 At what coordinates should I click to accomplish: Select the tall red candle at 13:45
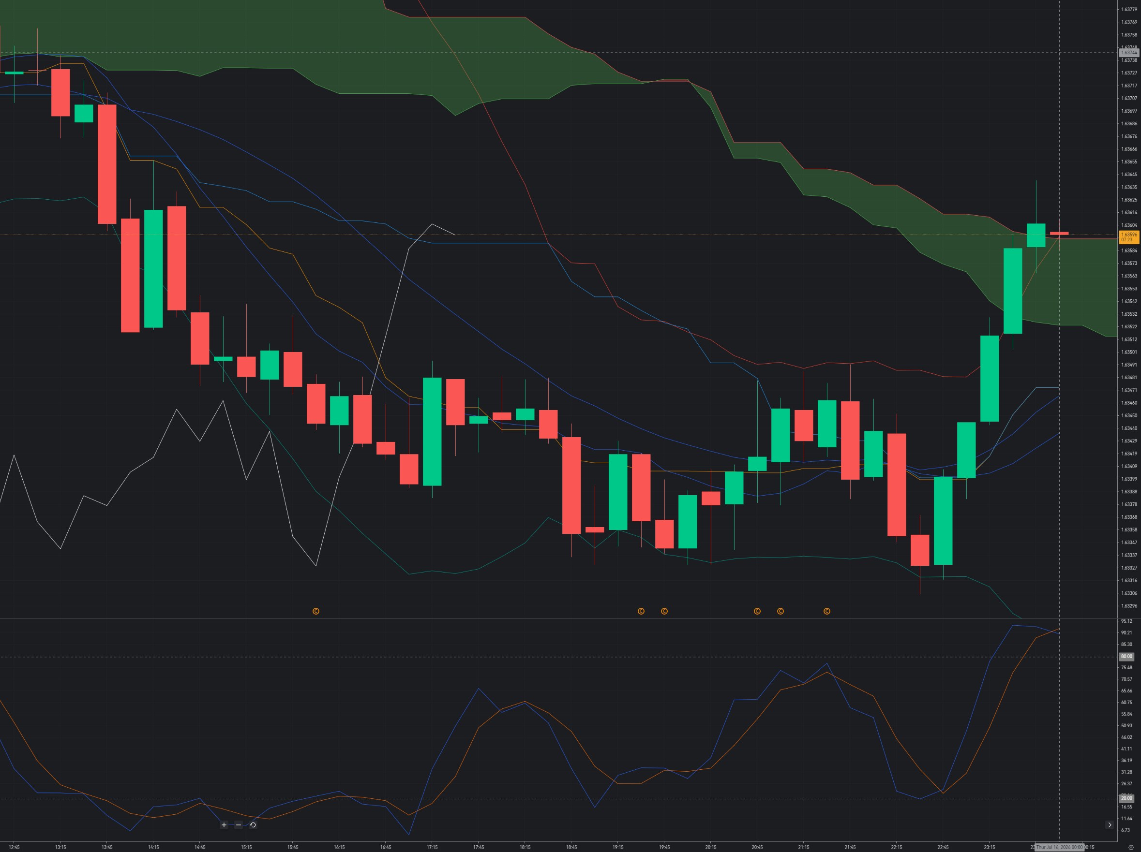click(107, 164)
